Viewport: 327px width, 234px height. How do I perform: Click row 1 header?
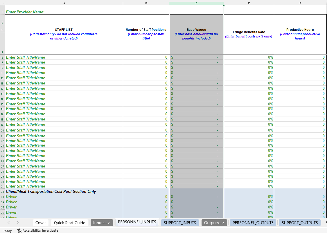click(x=2, y=12)
